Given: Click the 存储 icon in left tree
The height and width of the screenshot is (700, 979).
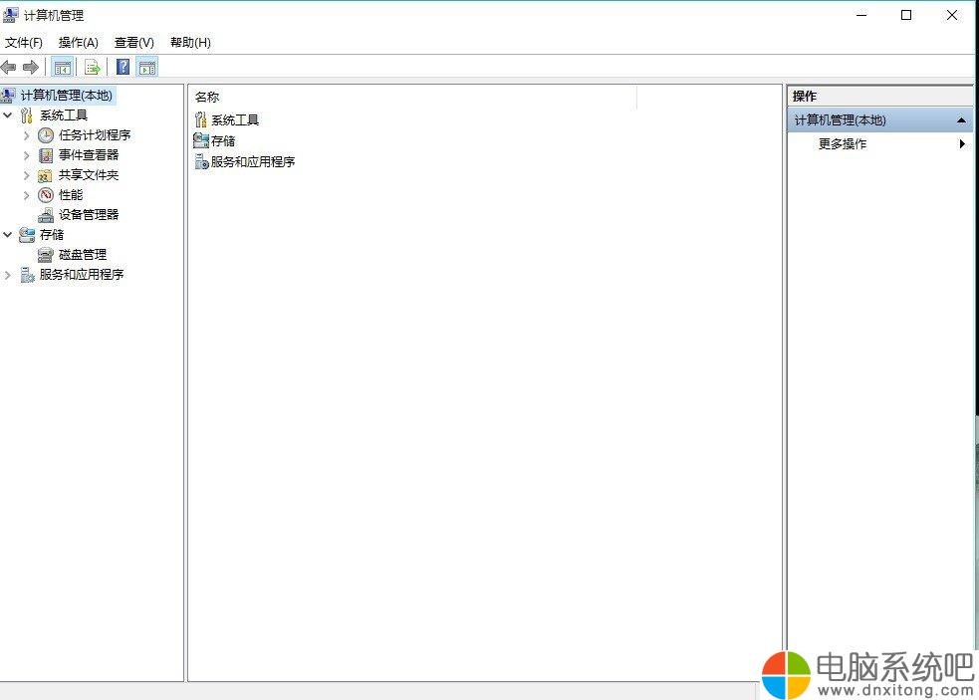Looking at the screenshot, I should point(27,235).
